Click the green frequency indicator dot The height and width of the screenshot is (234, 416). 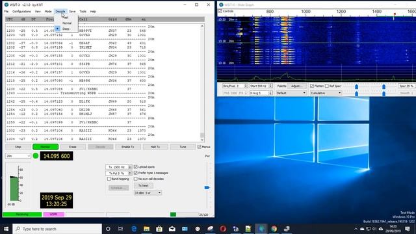point(36,156)
